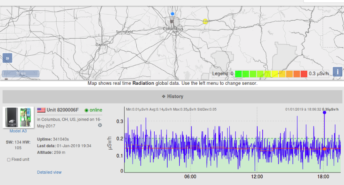The width and height of the screenshot is (344, 185).
Task: Click the blue sensor marker above Columbus
Action: click(172, 14)
